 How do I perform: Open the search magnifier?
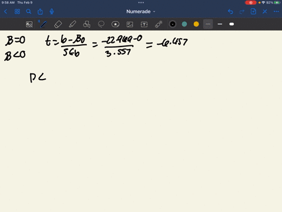[x=29, y=12]
